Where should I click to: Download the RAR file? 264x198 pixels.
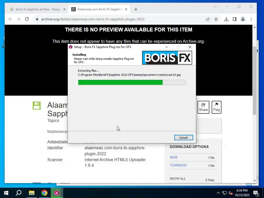tap(174, 157)
